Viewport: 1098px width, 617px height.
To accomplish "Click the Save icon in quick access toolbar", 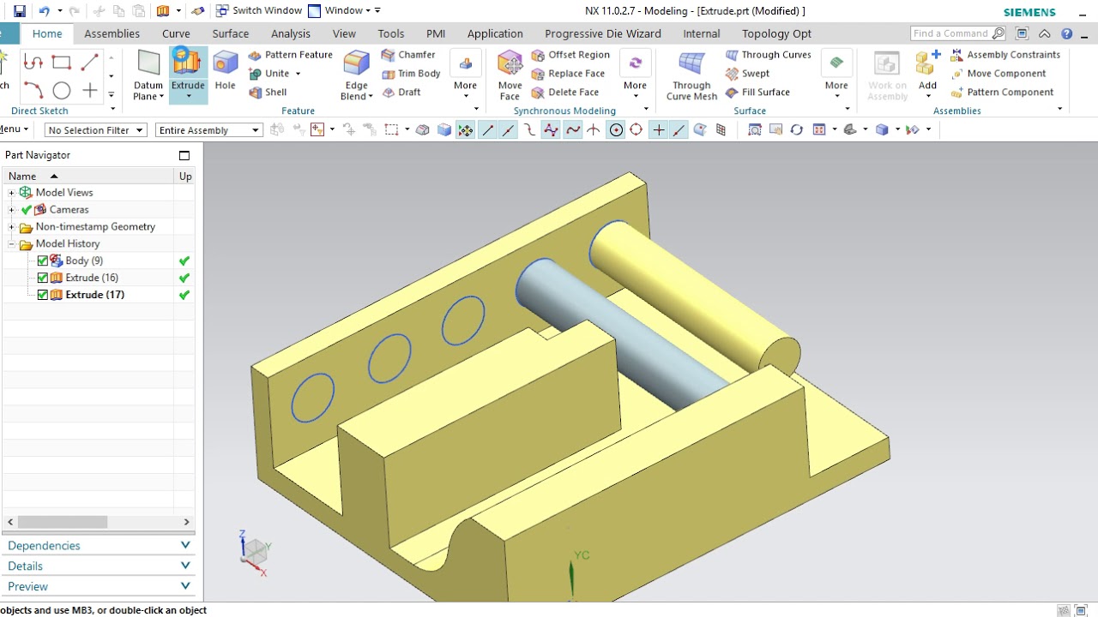I will [19, 11].
